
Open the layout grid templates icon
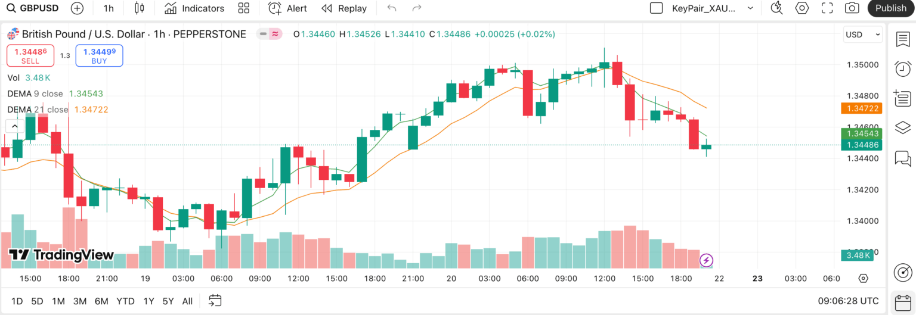coord(243,8)
